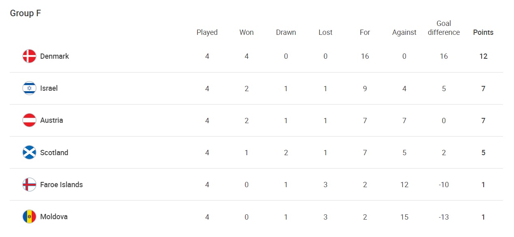Click Moldova's -13 goal difference value

[444, 217]
